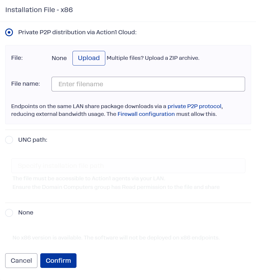This screenshot has width=256, height=280.
Task: Open the Firewall configuration link
Action: tap(146, 114)
